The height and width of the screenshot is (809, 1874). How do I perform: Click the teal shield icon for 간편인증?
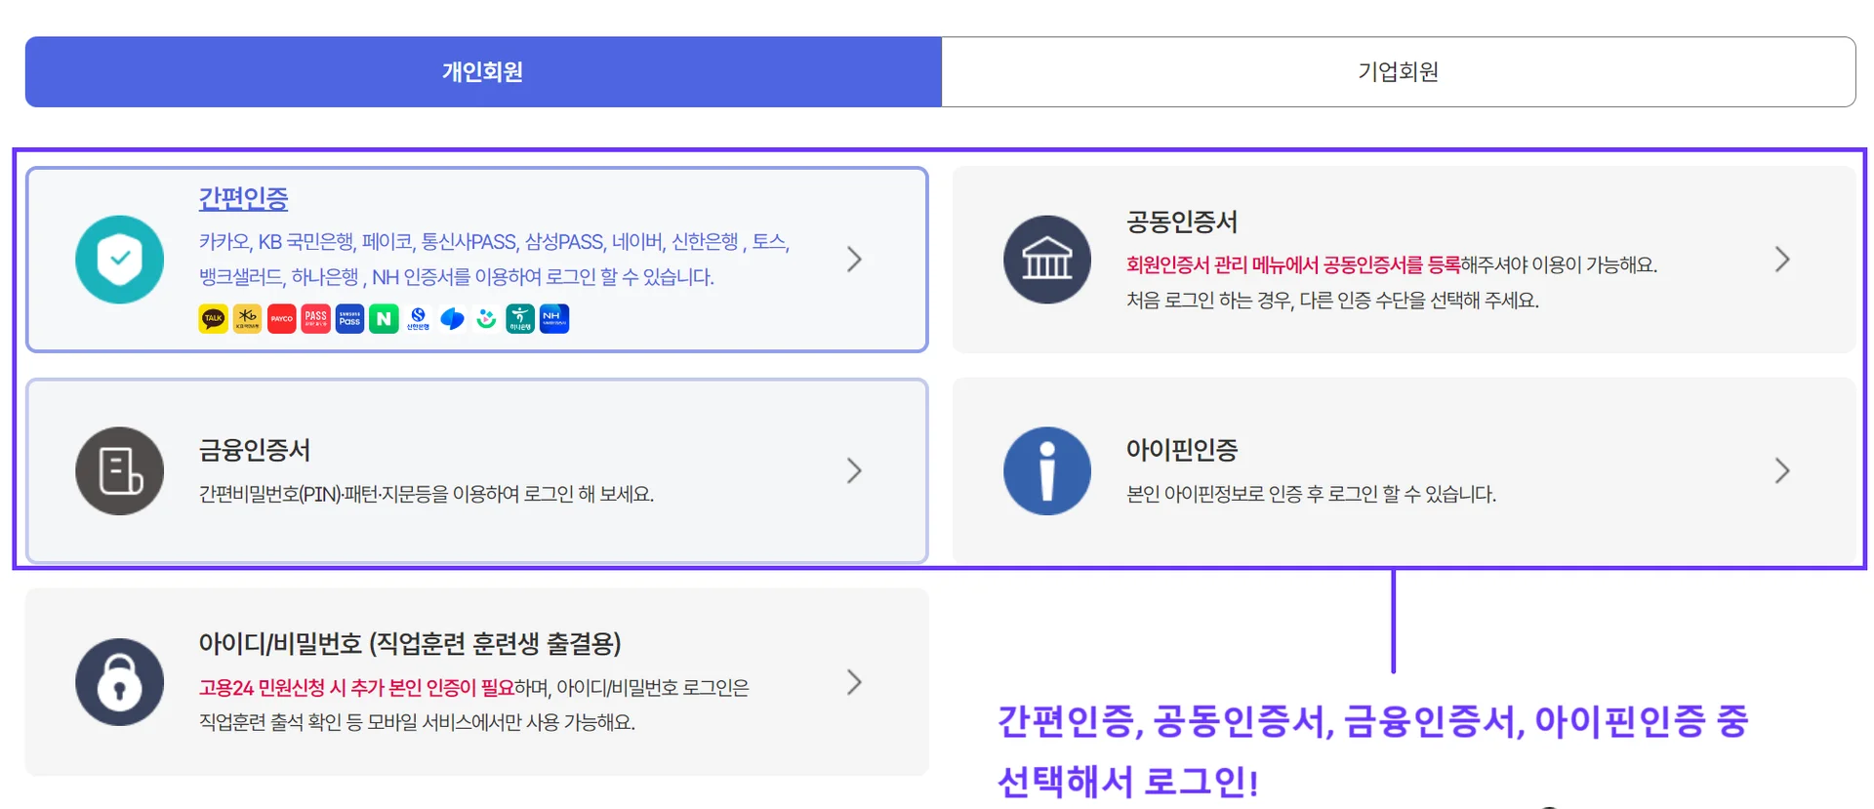point(120,260)
